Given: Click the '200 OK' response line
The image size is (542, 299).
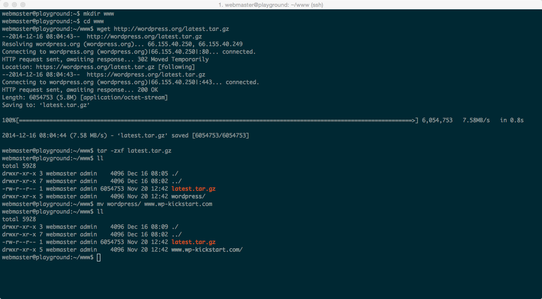Looking at the screenshot, I should 80,90.
